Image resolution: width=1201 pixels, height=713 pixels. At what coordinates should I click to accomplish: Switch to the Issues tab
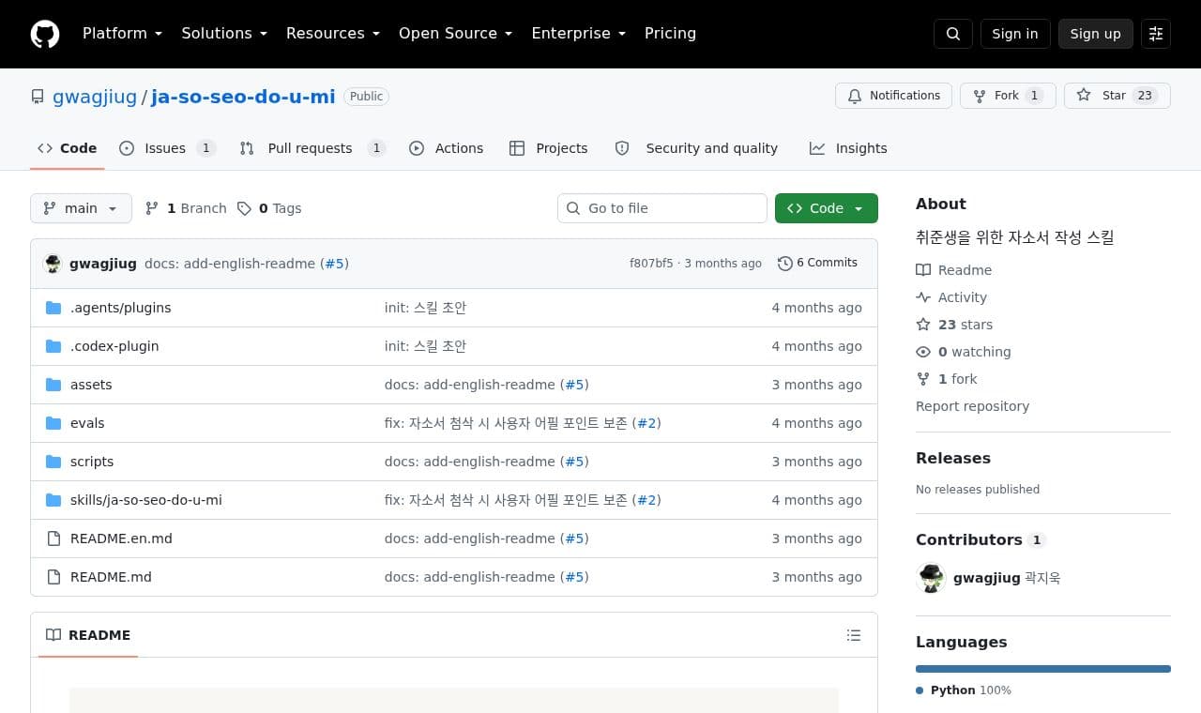[x=168, y=148]
